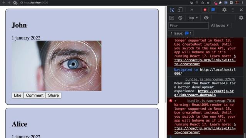Open the lower switch-to-createroot link
This screenshot has height=138, width=246.
205,128
